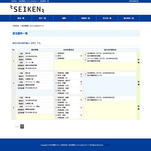This screenshot has width=151, height=151.
Task: Open the 仕入先一覧 menu
Action: point(107,18)
